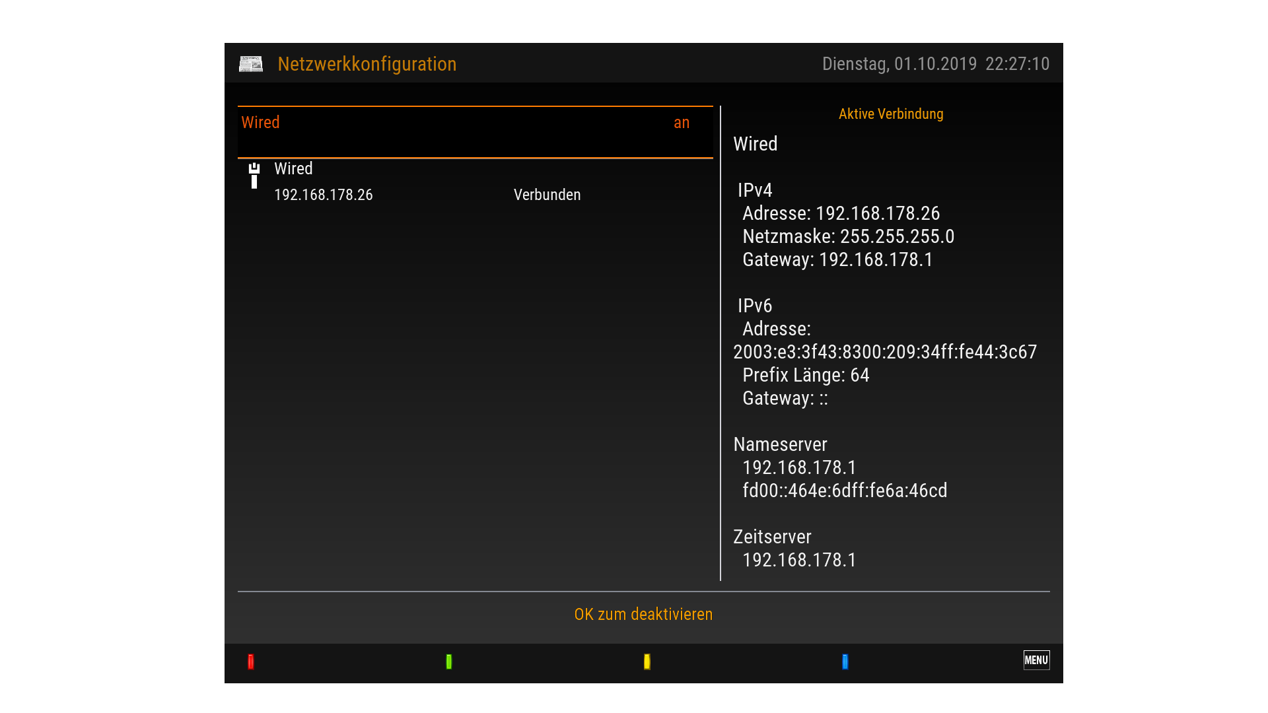Click the IPv6 section label
Viewport: 1268px width, 713px height.
pos(755,306)
